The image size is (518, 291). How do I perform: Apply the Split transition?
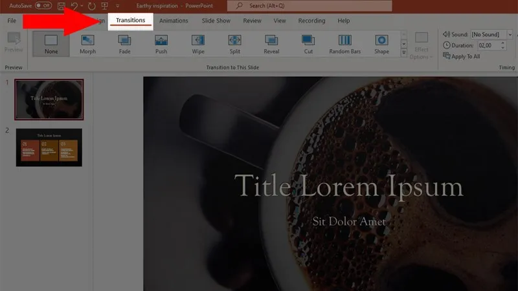tap(235, 43)
